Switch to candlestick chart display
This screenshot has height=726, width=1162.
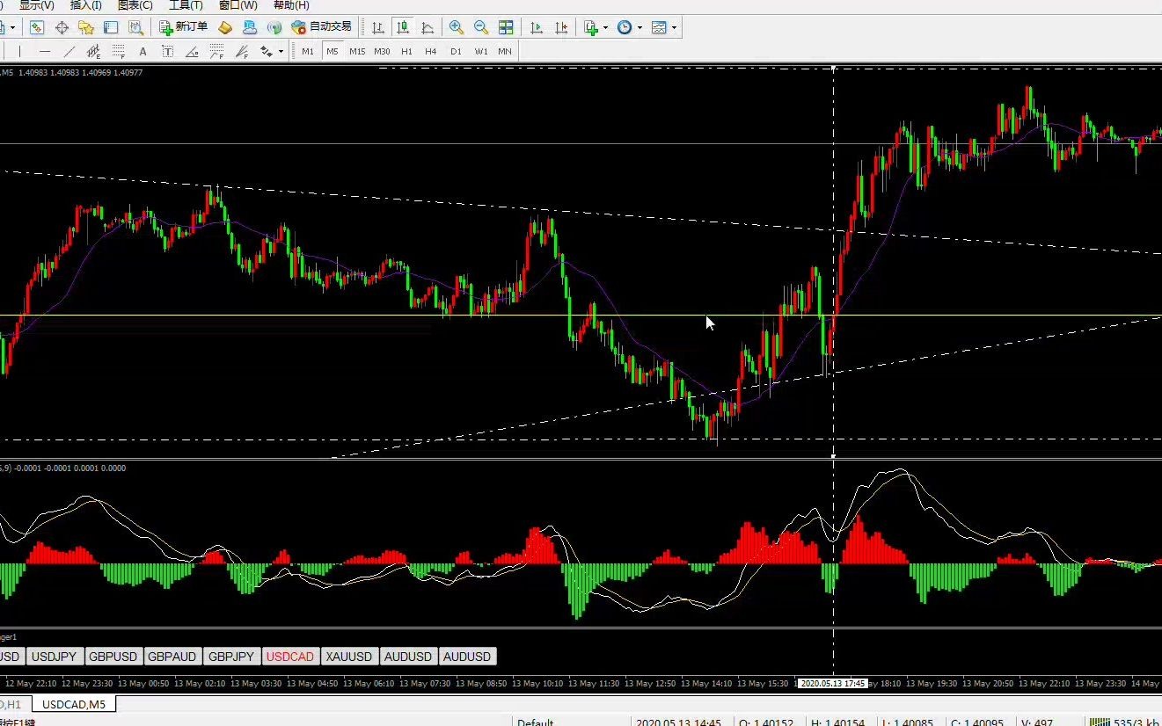[403, 27]
